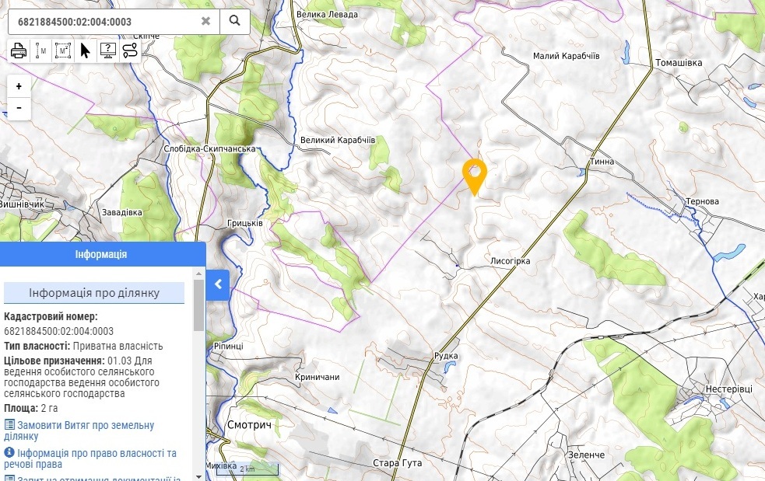Click the info panel scrollbar down arrow
This screenshot has height=481, width=765.
[x=198, y=476]
